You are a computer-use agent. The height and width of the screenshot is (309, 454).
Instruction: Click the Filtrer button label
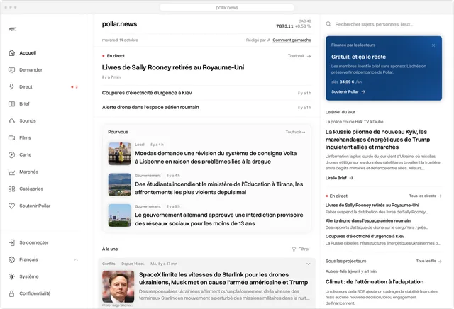304,249
